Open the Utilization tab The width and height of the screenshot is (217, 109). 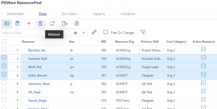click(x=128, y=14)
